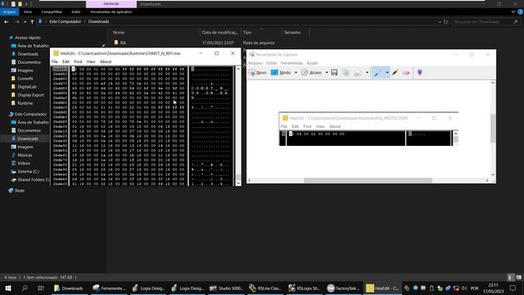524x295 pixels.
Task: Select the pink Eraser tool
Action: [x=406, y=73]
